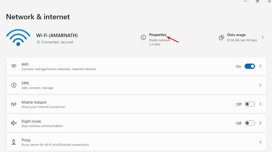Viewport: 272px width, 152px height.
Task: Click the Wi-Fi (AMARNATH) connection name
Action: click(x=57, y=35)
